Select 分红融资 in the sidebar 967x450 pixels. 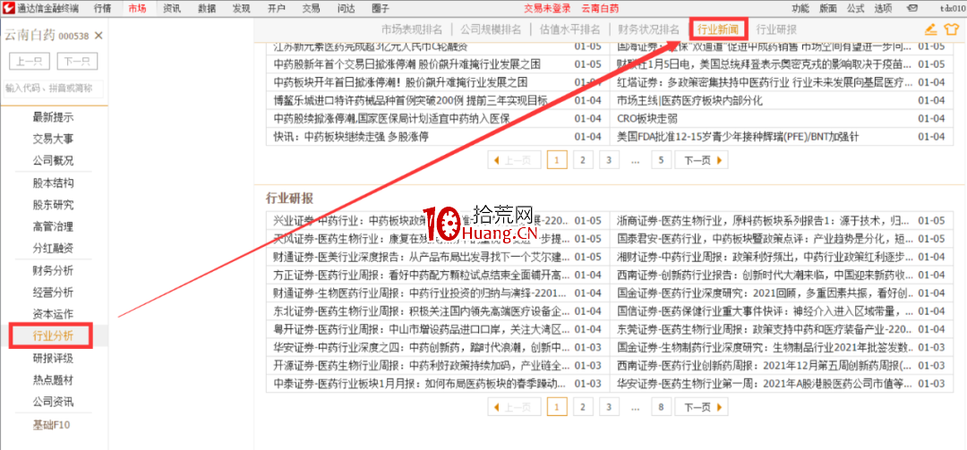53,249
